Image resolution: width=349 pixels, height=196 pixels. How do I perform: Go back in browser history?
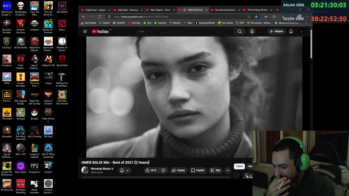[84, 17]
